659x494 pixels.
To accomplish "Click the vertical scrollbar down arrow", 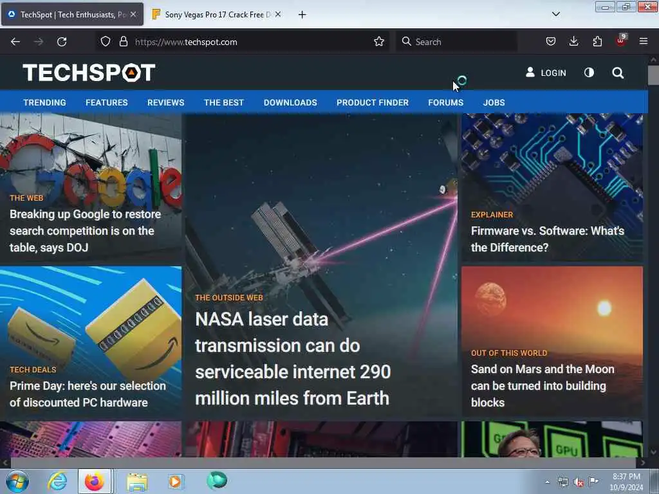I will coord(653,452).
